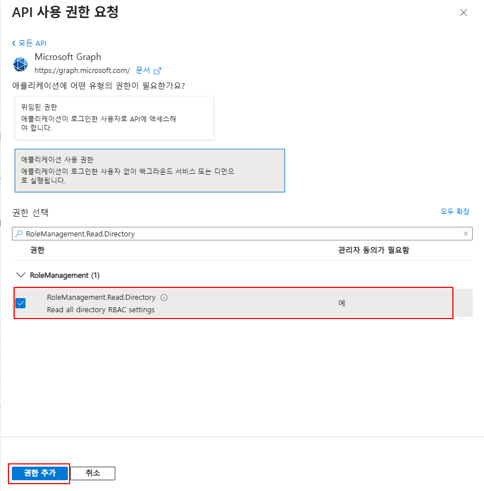Screen dimensions: 484x491
Task: Click the RoleManagement (1) group label
Action: click(65, 275)
